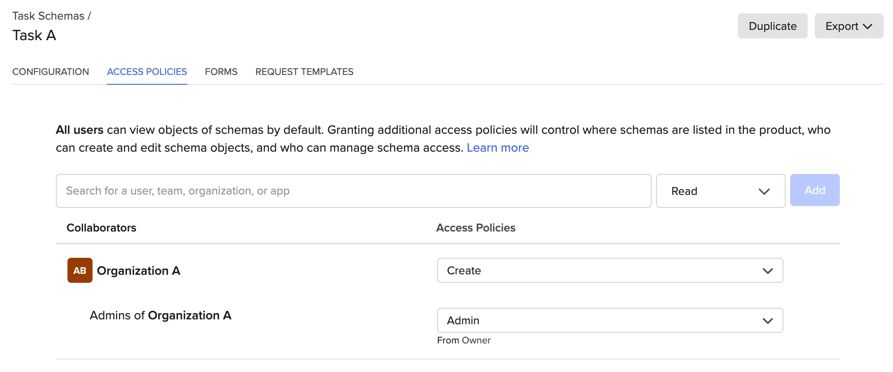Click the Access Policies column header
Viewport: 893px width, 372px height.
click(476, 228)
